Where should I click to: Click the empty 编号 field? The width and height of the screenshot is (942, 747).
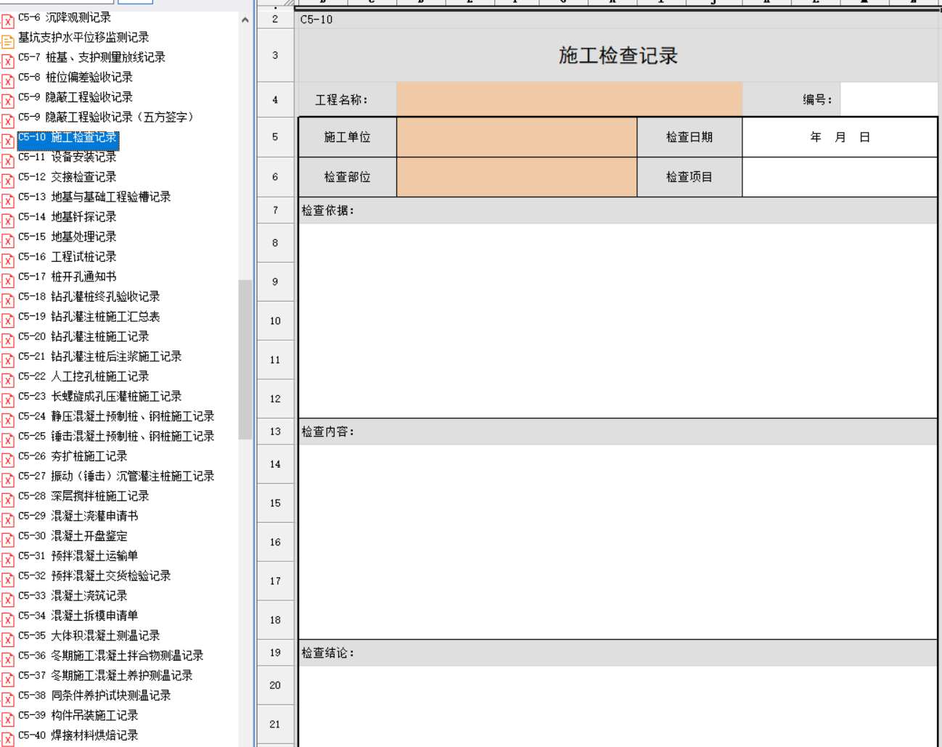tap(888, 99)
